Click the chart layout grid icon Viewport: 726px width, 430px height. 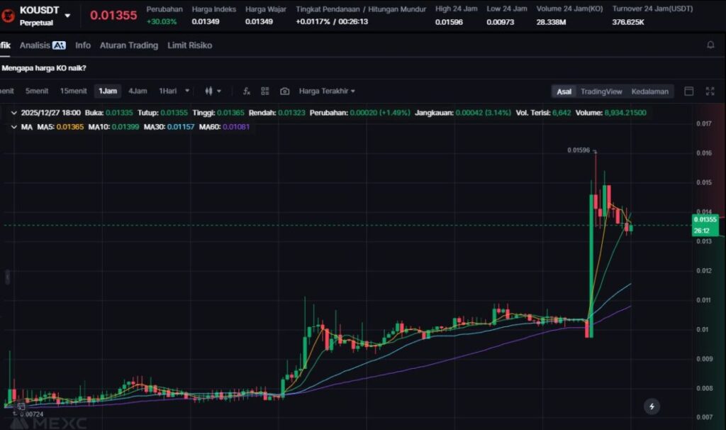click(265, 91)
